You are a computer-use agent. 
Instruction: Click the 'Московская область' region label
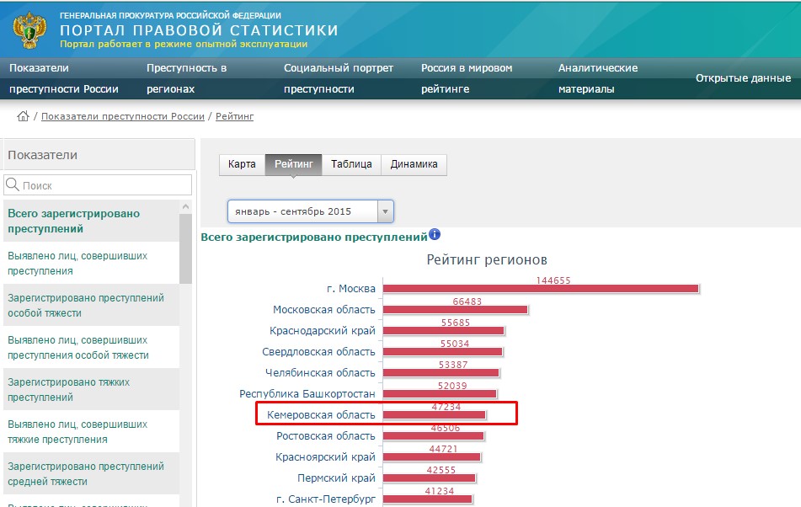[324, 309]
